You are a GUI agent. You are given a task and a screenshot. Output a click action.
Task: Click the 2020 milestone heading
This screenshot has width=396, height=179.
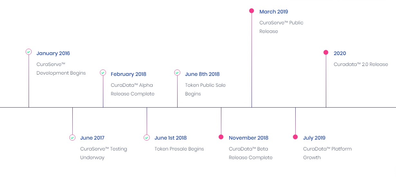[340, 53]
